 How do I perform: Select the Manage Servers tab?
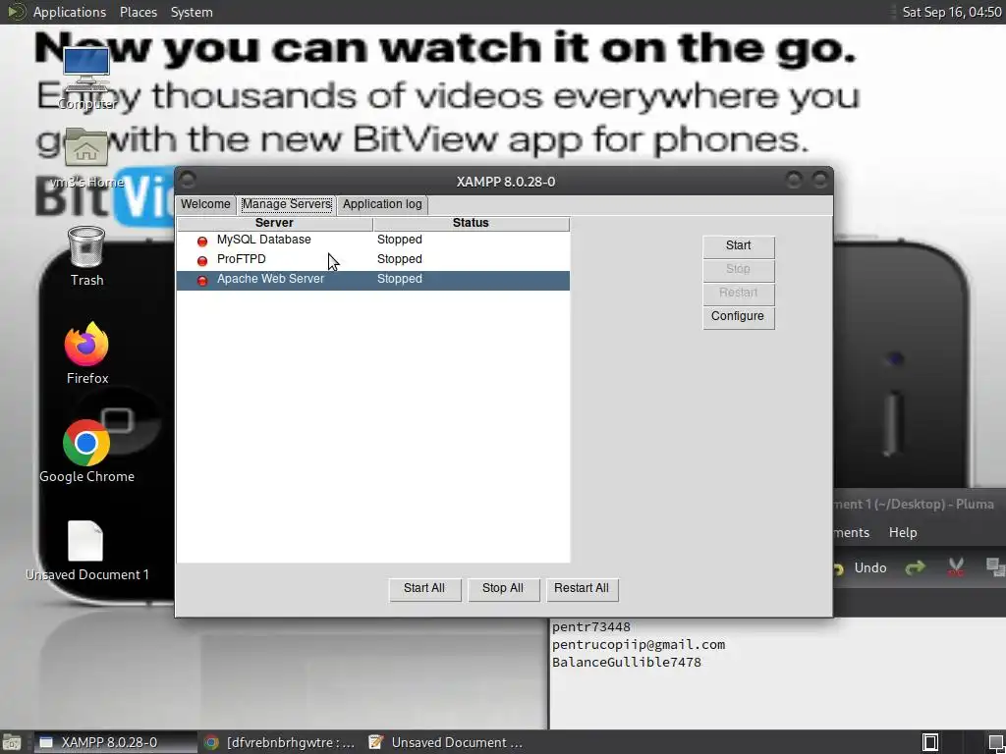[x=286, y=204]
